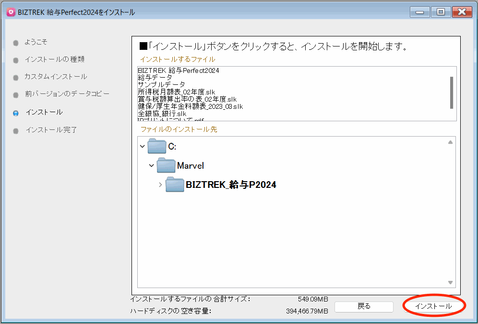Collapse the Marvel folder node
This screenshot has width=478, height=324.
(152, 166)
